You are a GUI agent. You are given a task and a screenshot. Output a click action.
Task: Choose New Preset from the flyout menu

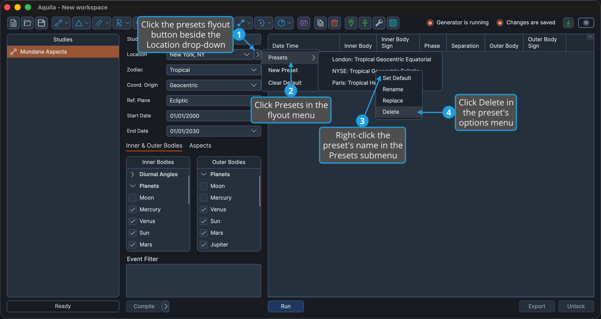(x=291, y=70)
